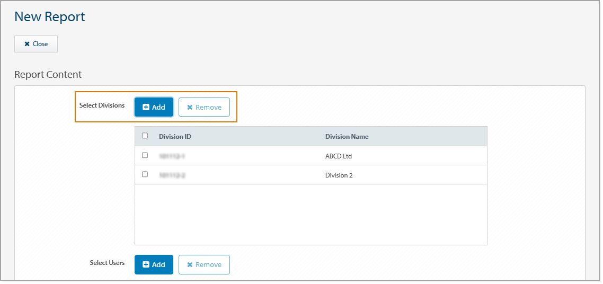Check the box for ABCD Ltd
Screen dimensions: 603x284
coord(145,155)
